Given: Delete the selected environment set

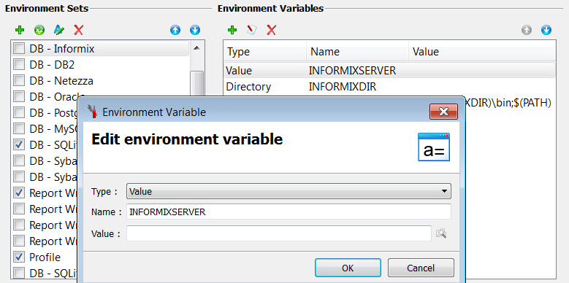Looking at the screenshot, I should point(78,30).
